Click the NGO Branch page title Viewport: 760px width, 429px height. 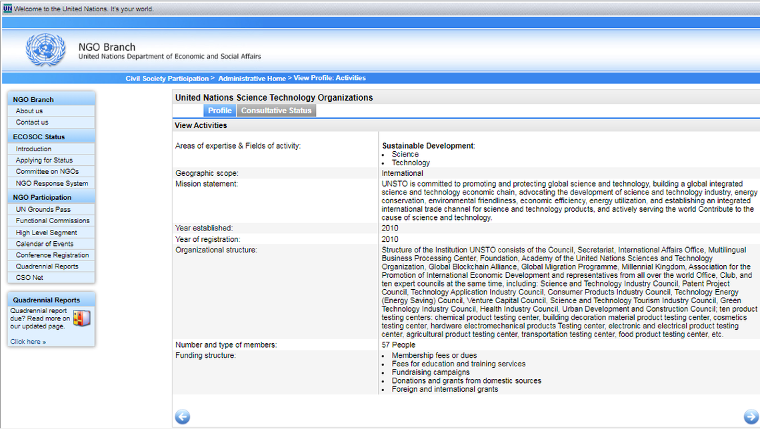tap(107, 47)
